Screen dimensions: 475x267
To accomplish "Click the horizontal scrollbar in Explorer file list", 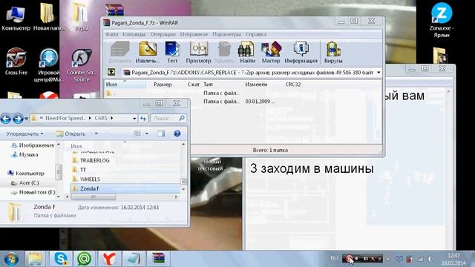I will click(x=94, y=197).
